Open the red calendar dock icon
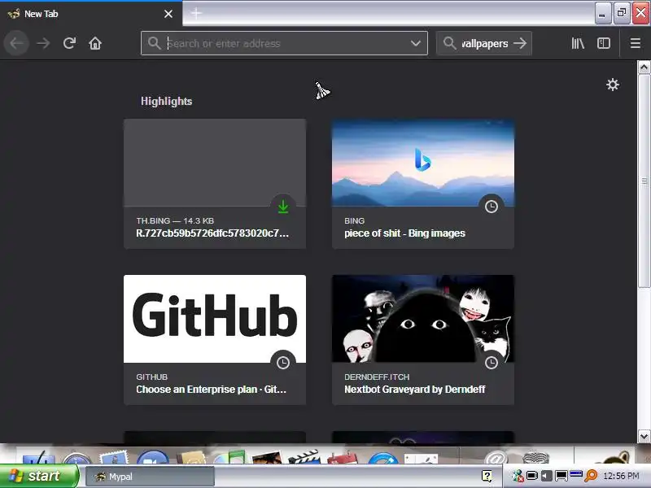This screenshot has width=651, height=488. [342, 458]
